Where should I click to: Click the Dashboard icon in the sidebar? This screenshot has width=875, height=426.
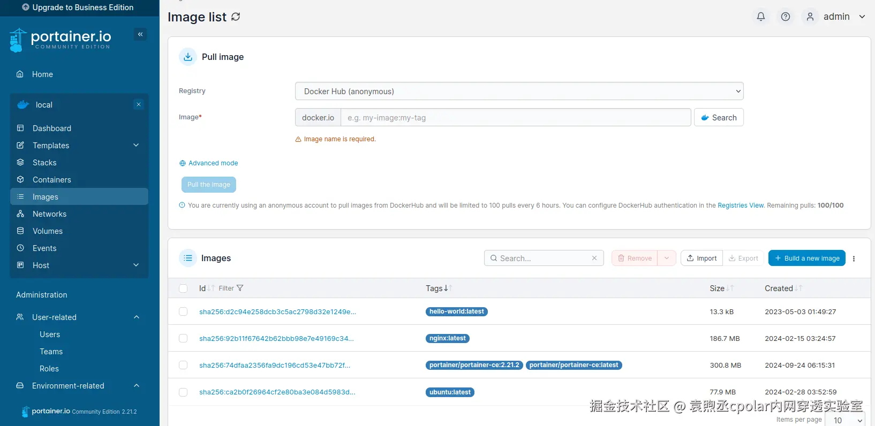[x=20, y=128]
